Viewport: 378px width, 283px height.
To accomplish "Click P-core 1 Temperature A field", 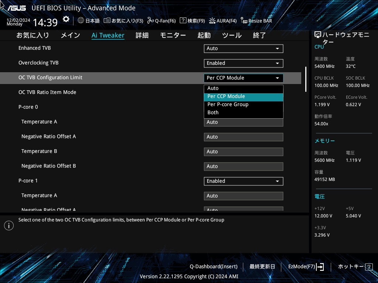I will [x=244, y=196].
